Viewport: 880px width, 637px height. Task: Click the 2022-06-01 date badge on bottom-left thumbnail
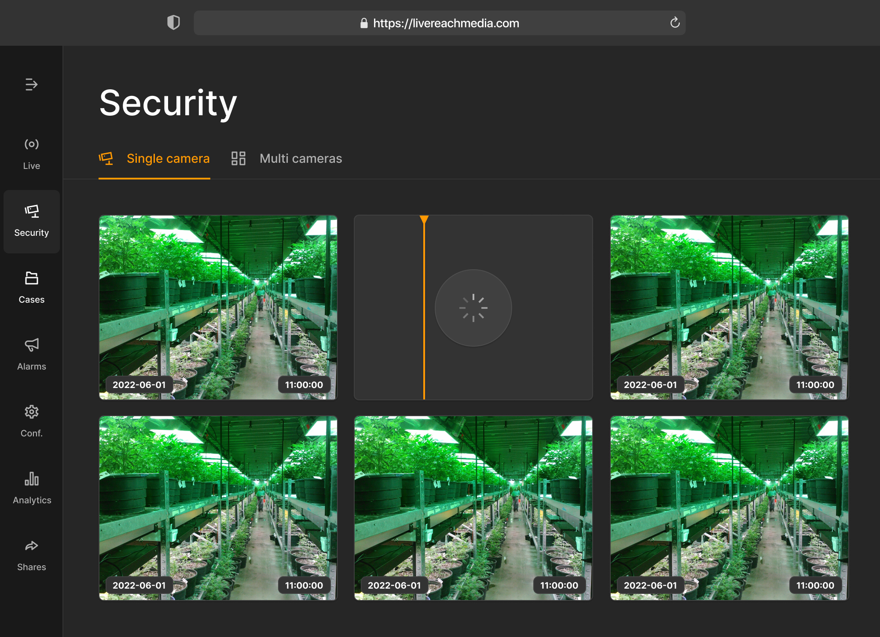139,586
